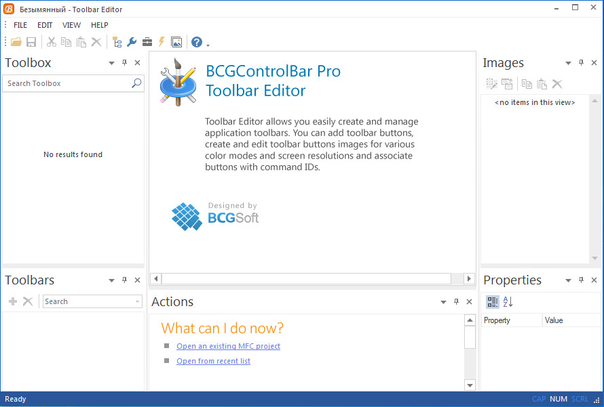
Task: Click the orange B application icon
Action: 8,9
